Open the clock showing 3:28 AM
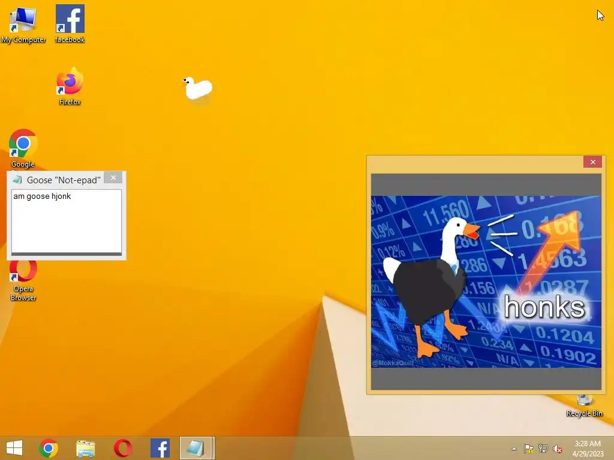This screenshot has width=614, height=460. click(x=588, y=449)
